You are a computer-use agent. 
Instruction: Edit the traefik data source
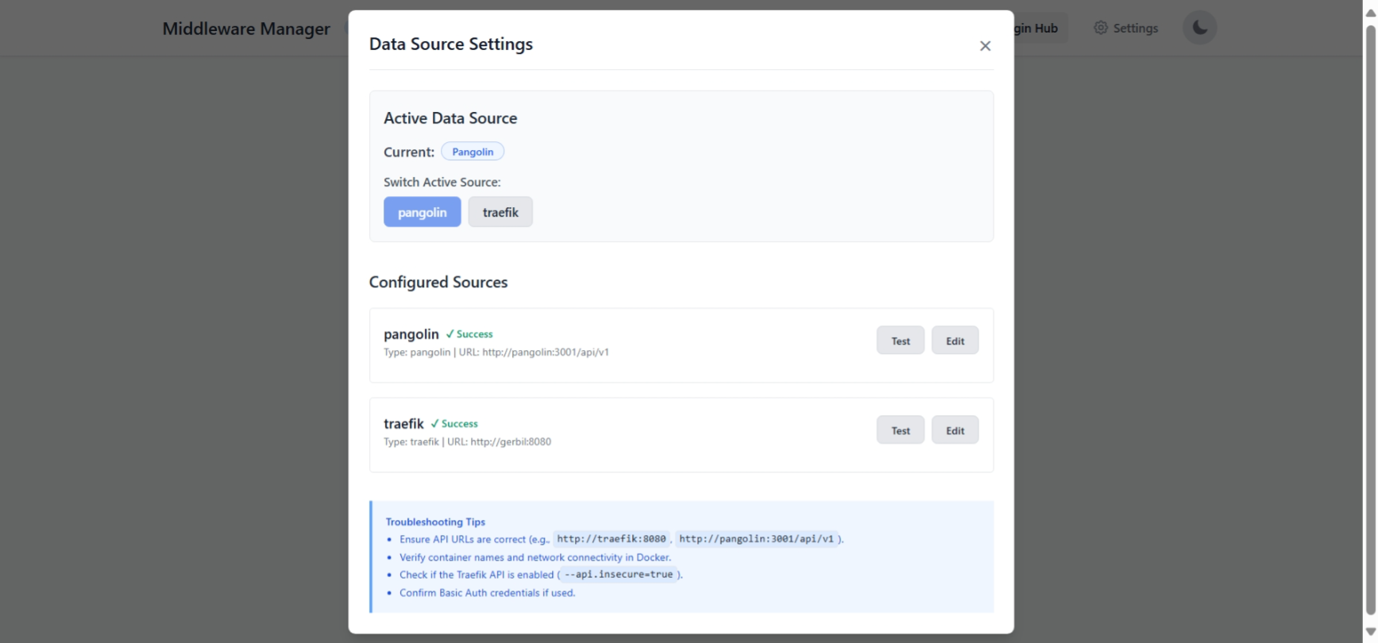[955, 430]
